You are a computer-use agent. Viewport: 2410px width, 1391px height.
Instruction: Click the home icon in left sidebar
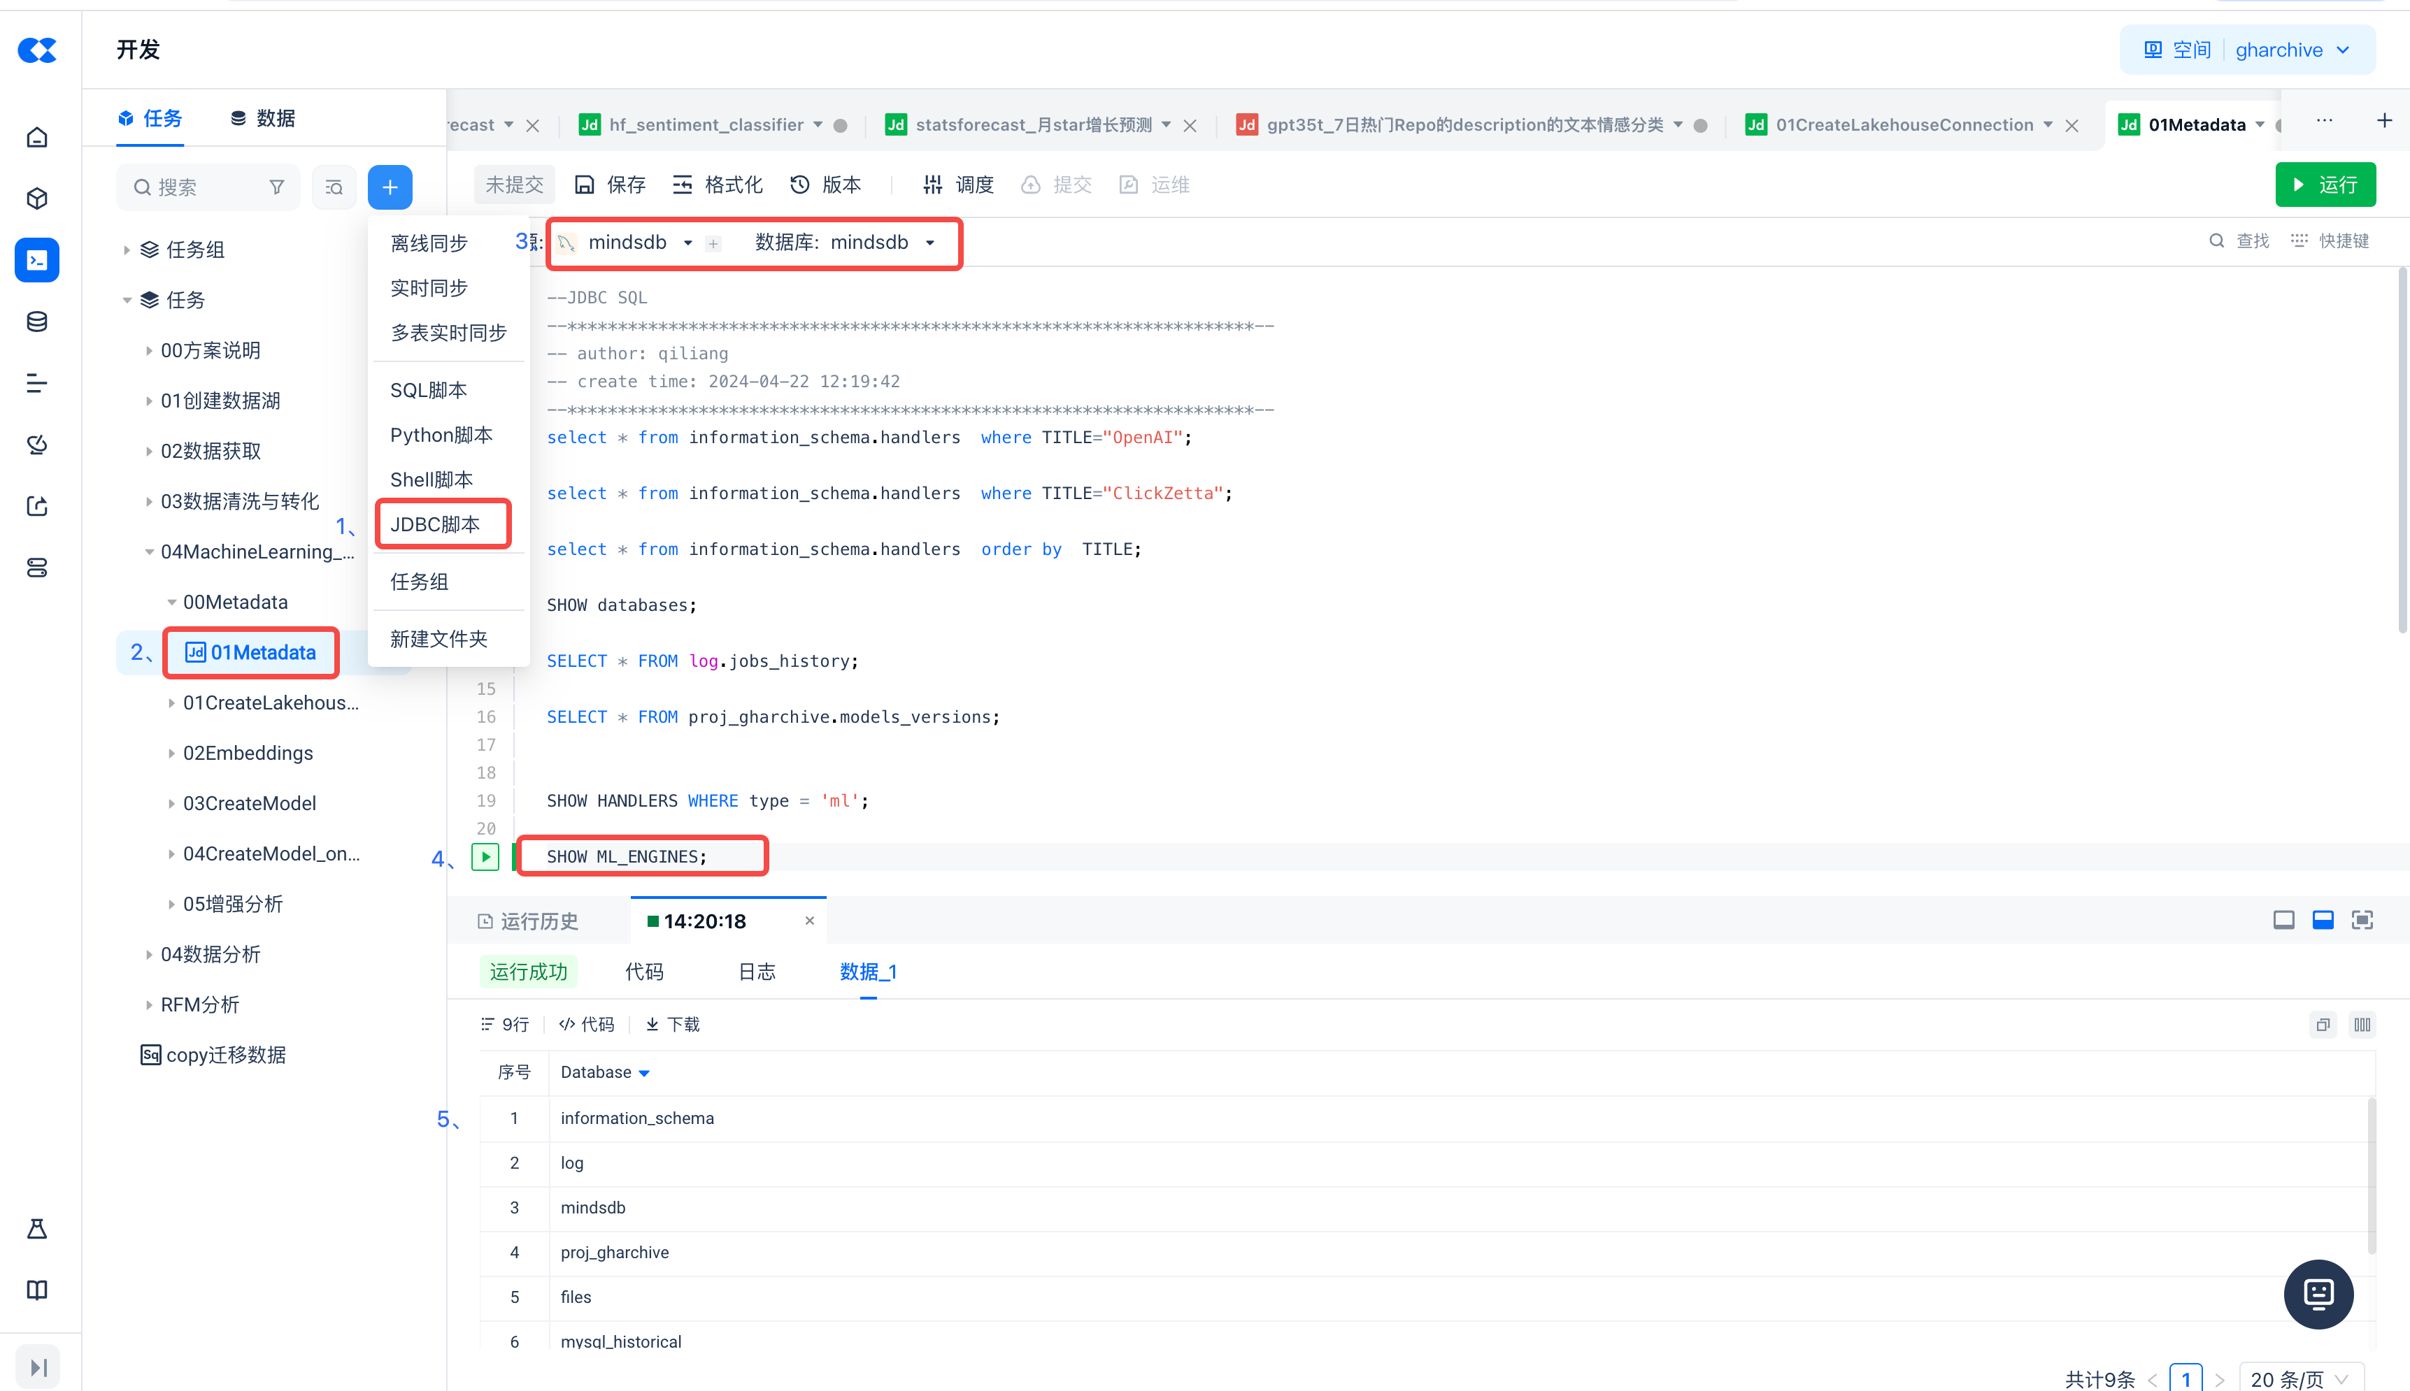[x=37, y=138]
